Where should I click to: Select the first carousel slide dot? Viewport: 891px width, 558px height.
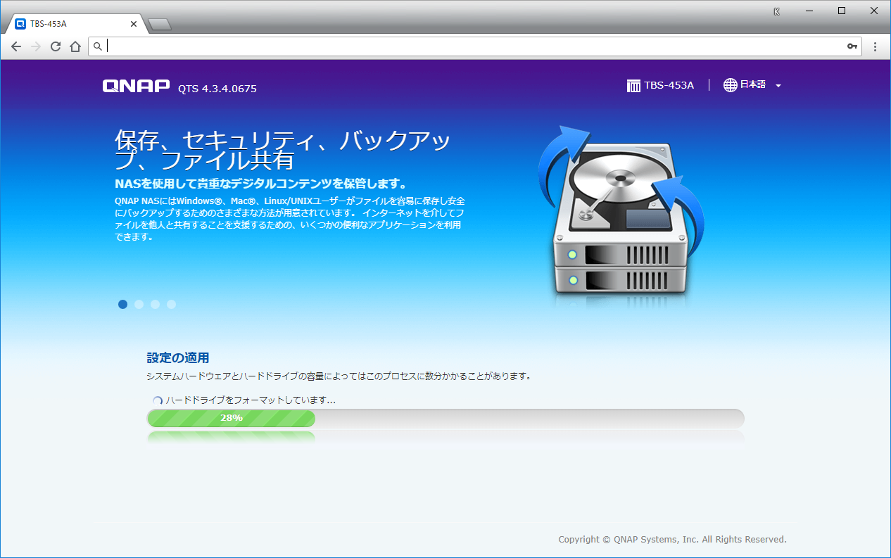(x=123, y=304)
